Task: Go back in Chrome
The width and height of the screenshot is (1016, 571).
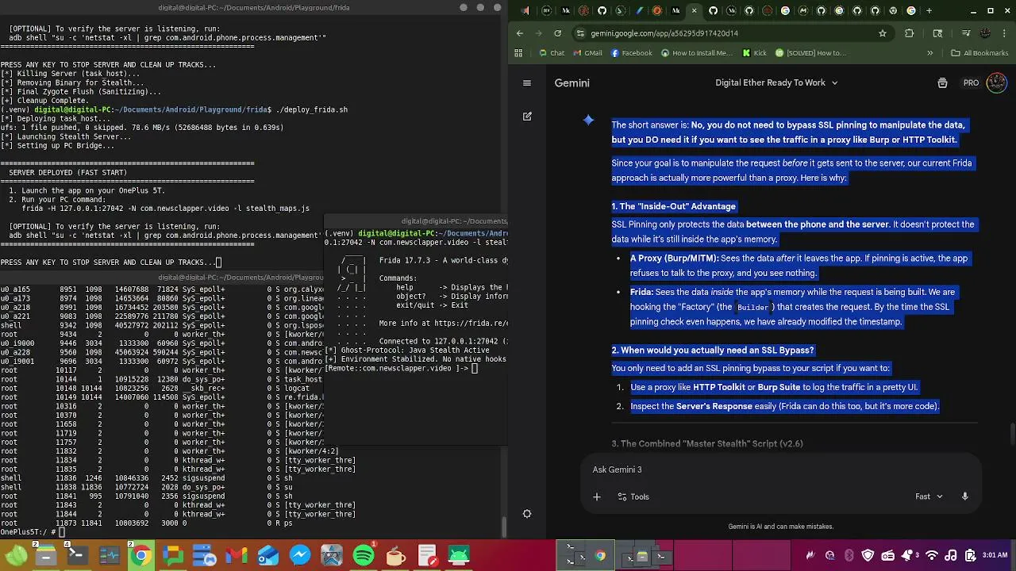Action: click(x=520, y=33)
